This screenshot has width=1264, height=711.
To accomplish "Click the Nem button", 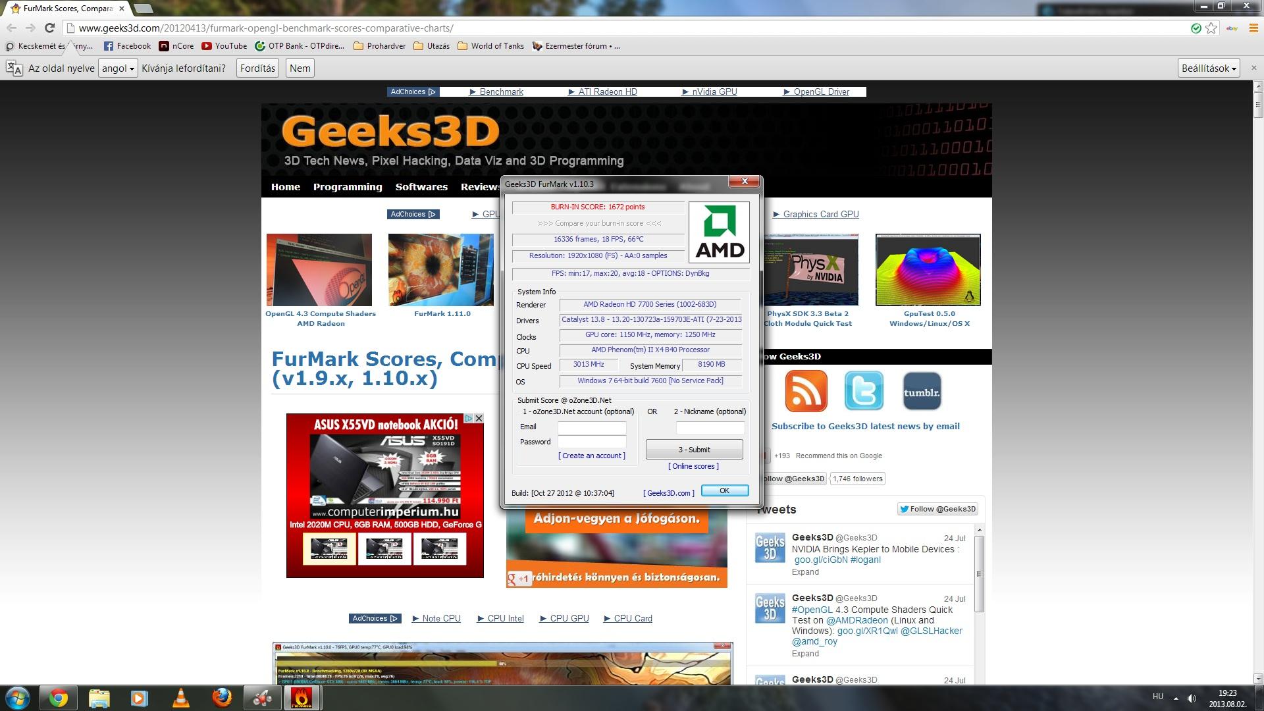I will click(x=300, y=68).
